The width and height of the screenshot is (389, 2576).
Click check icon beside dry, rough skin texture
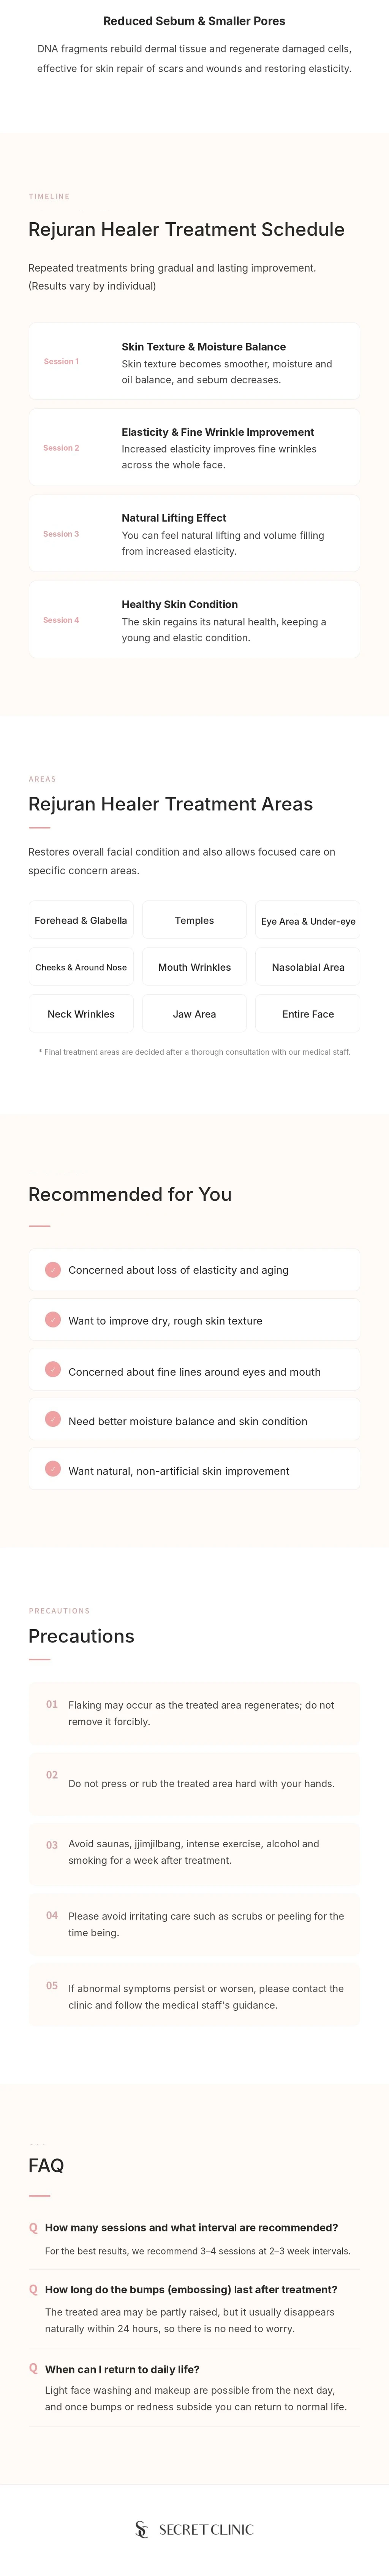[x=53, y=1319]
